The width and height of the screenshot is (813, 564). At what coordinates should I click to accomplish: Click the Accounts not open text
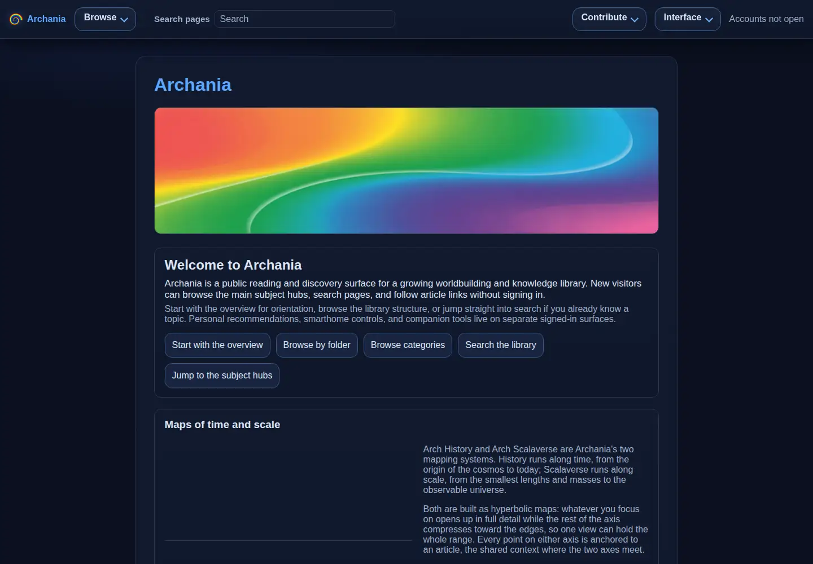766,19
